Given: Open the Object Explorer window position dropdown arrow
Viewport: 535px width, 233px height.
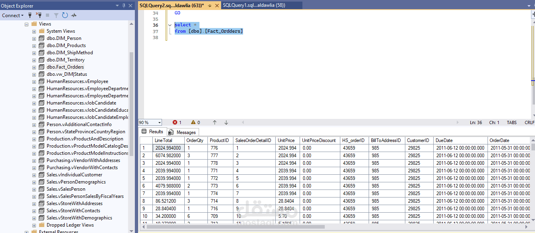Looking at the screenshot, I should pyautogui.click(x=117, y=6).
